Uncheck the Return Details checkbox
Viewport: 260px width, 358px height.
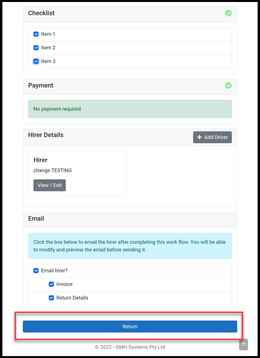tap(51, 298)
